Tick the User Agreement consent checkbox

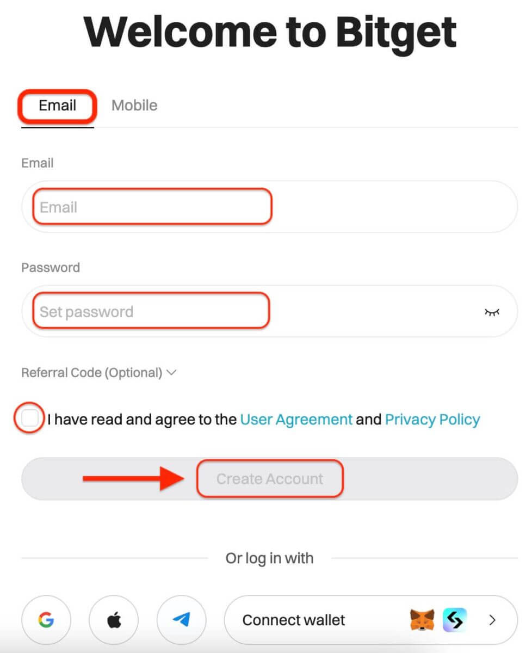(x=30, y=419)
